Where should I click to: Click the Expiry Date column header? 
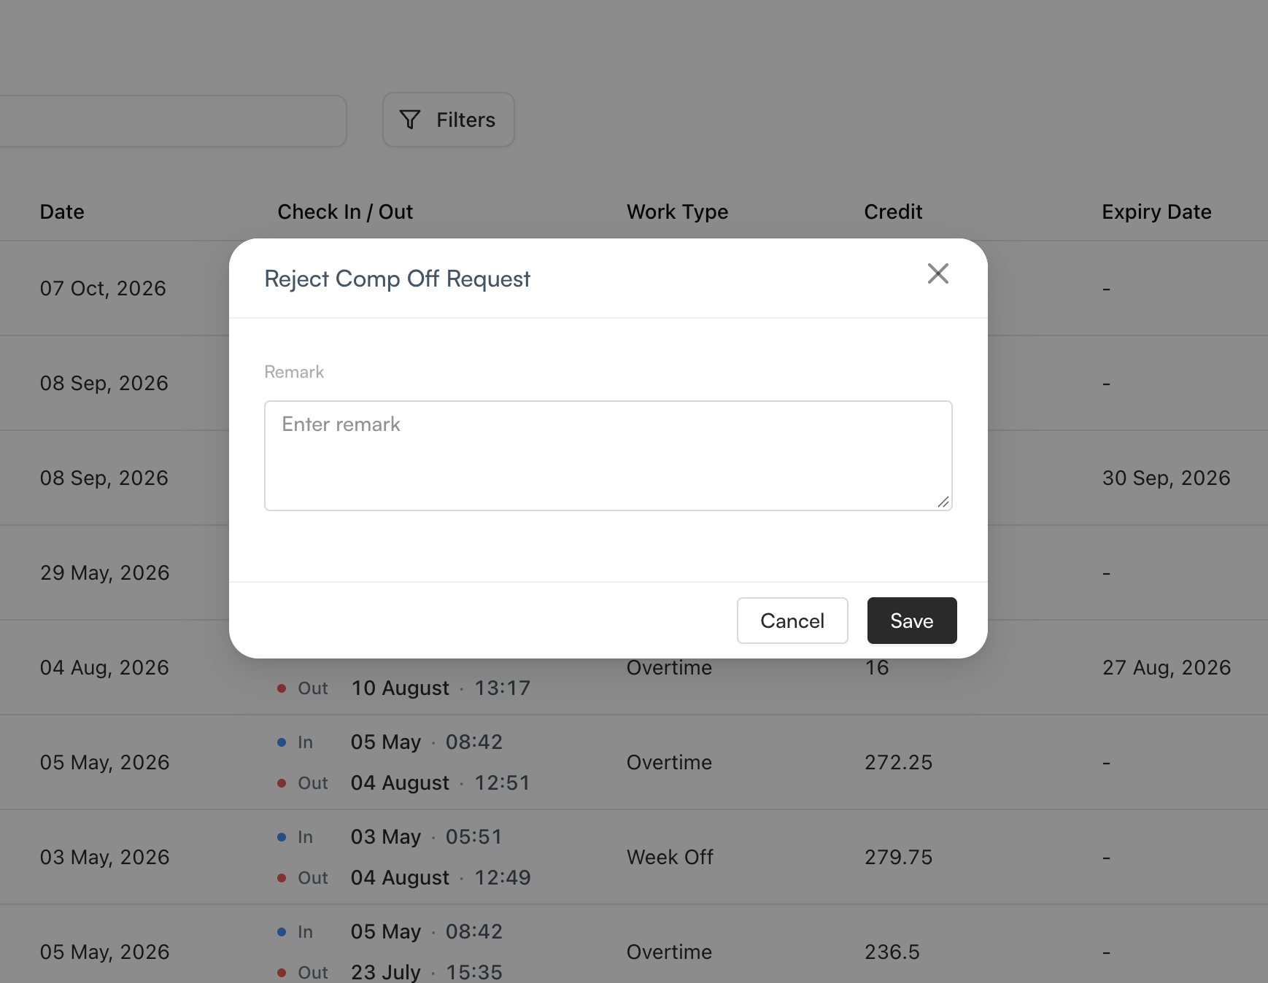tap(1156, 211)
